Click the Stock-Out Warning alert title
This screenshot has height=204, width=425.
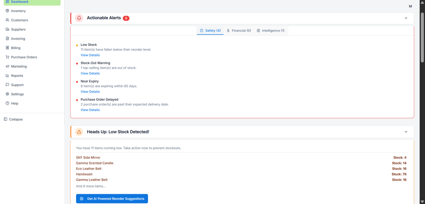[x=95, y=63]
